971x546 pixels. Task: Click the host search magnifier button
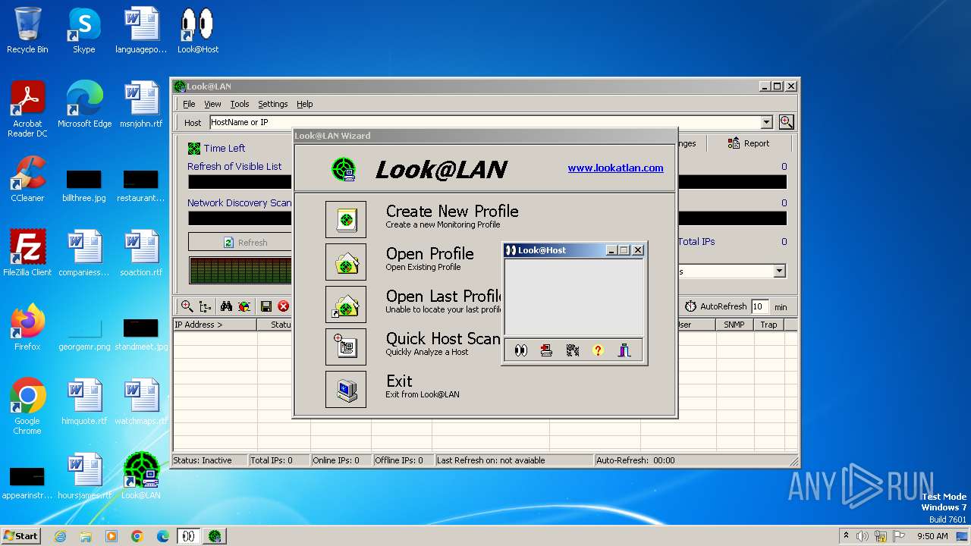coord(786,122)
